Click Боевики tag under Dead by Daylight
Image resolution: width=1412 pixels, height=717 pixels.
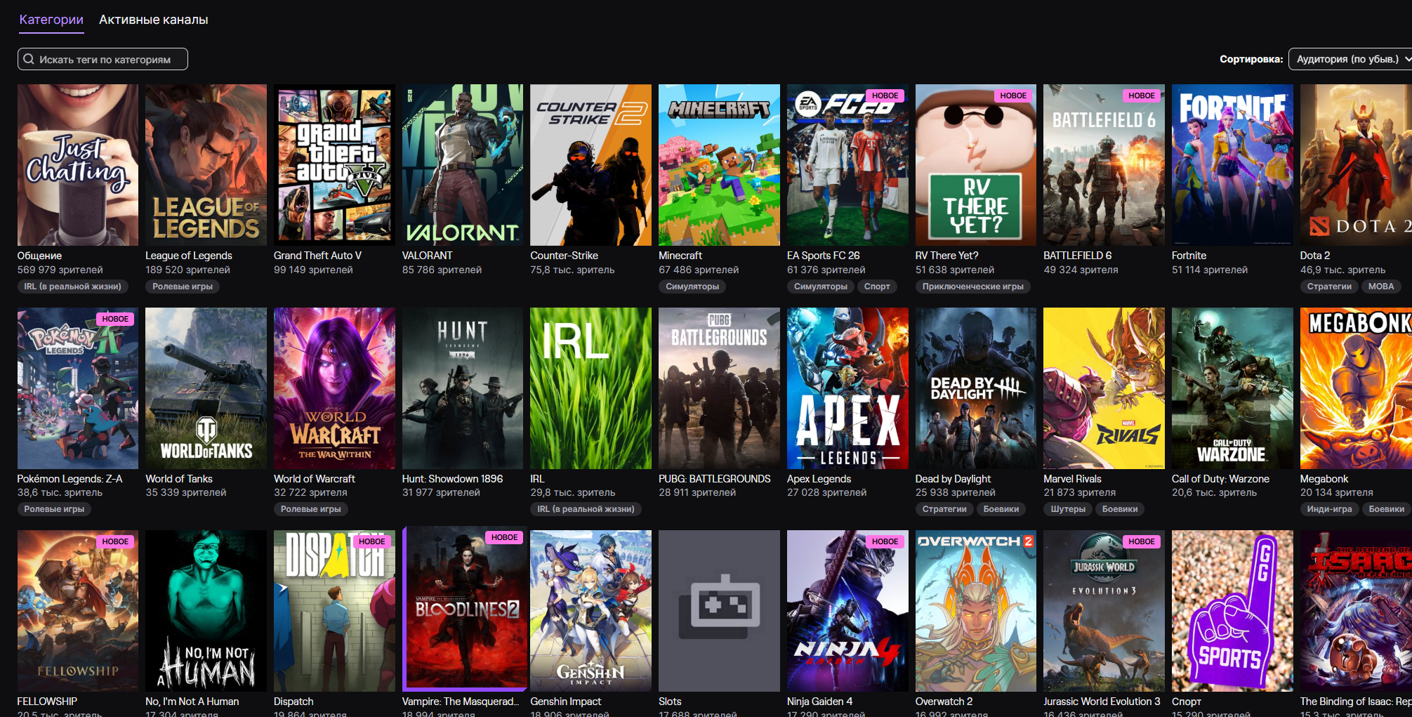pyautogui.click(x=1001, y=509)
